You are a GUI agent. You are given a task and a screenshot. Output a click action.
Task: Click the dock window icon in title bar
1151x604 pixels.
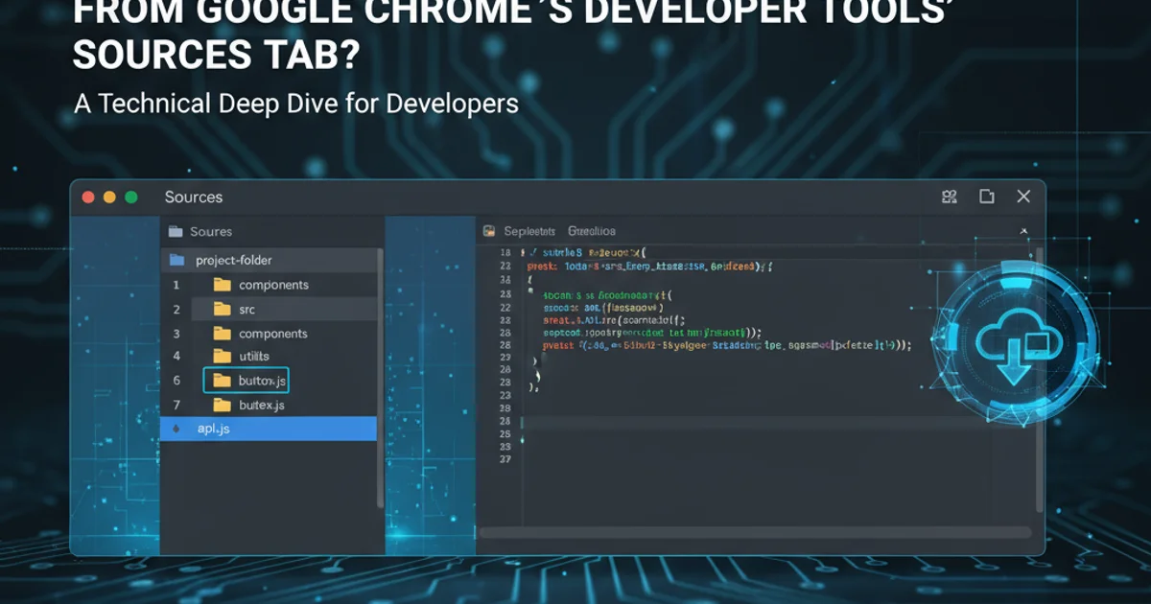click(x=986, y=197)
